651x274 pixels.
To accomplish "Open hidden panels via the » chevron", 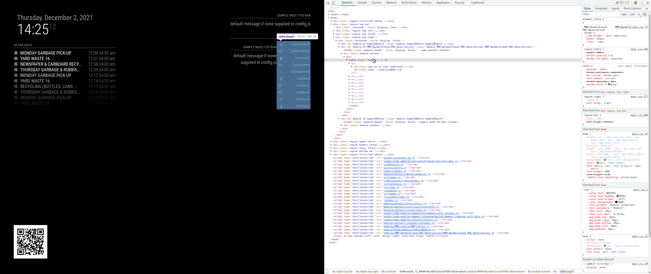I will pos(647,8).
